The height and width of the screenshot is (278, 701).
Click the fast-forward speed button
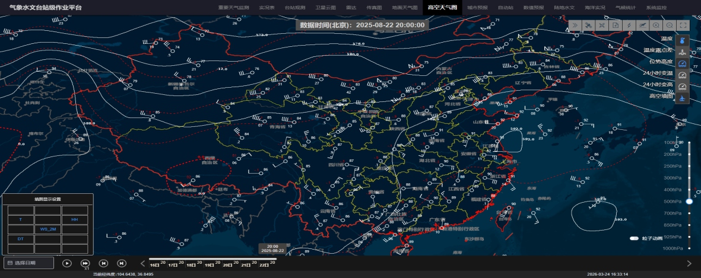[85, 263]
